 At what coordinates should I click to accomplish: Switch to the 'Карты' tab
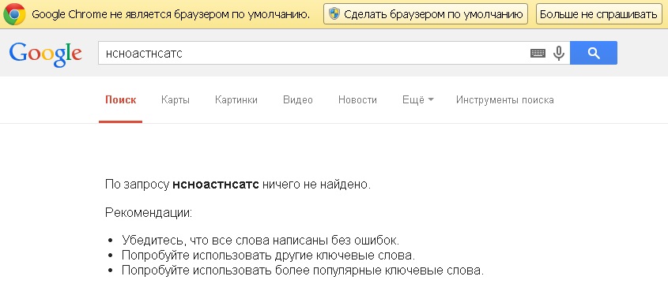pyautogui.click(x=175, y=100)
